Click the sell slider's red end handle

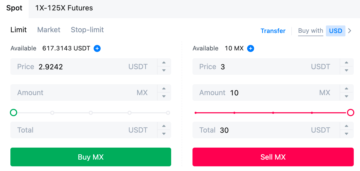[x=350, y=113]
